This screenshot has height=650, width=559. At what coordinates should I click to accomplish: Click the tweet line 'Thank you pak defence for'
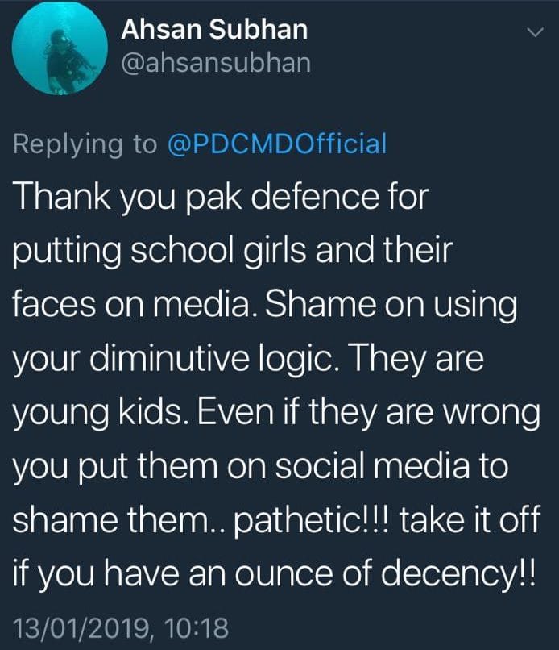221,197
